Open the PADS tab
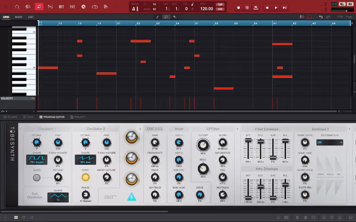Viewport: 356px width, 222px height. pos(28,117)
